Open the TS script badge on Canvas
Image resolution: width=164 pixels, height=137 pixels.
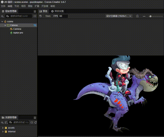[x=35, y=25]
